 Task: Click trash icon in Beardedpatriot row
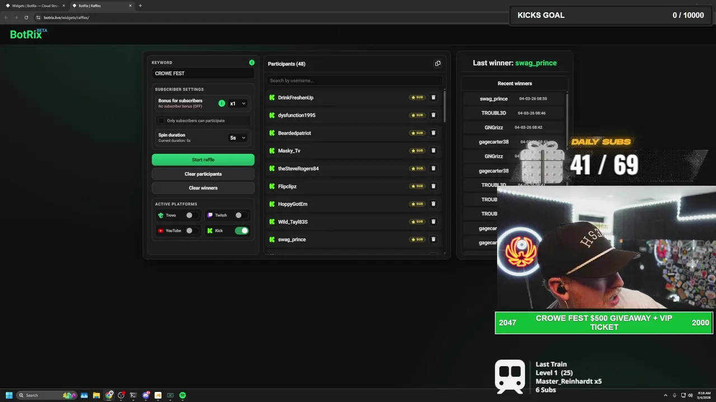point(433,133)
